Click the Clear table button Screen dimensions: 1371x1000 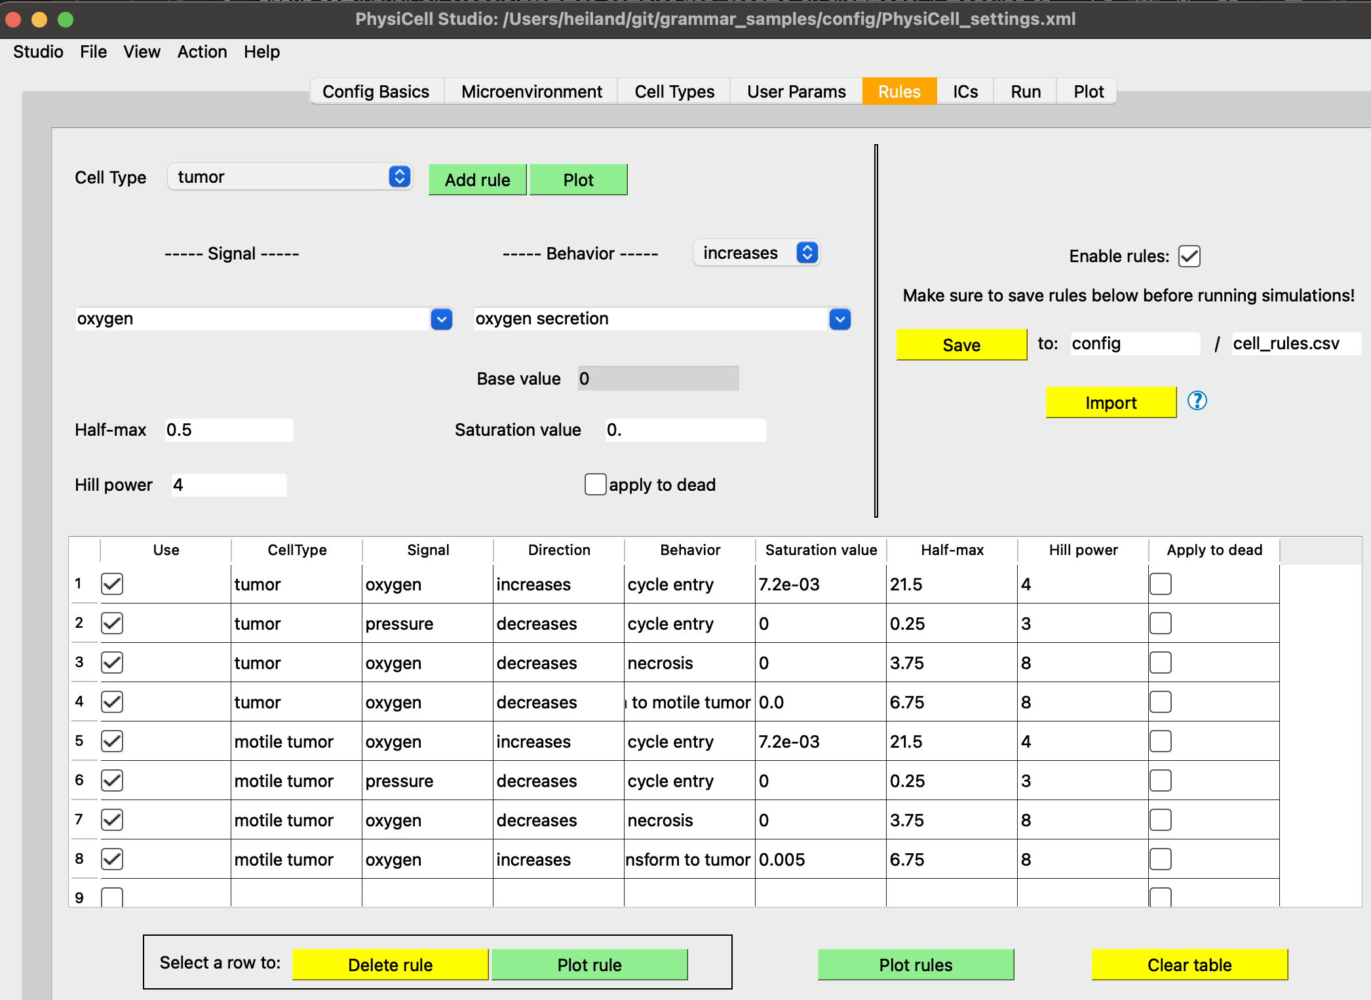coord(1190,965)
